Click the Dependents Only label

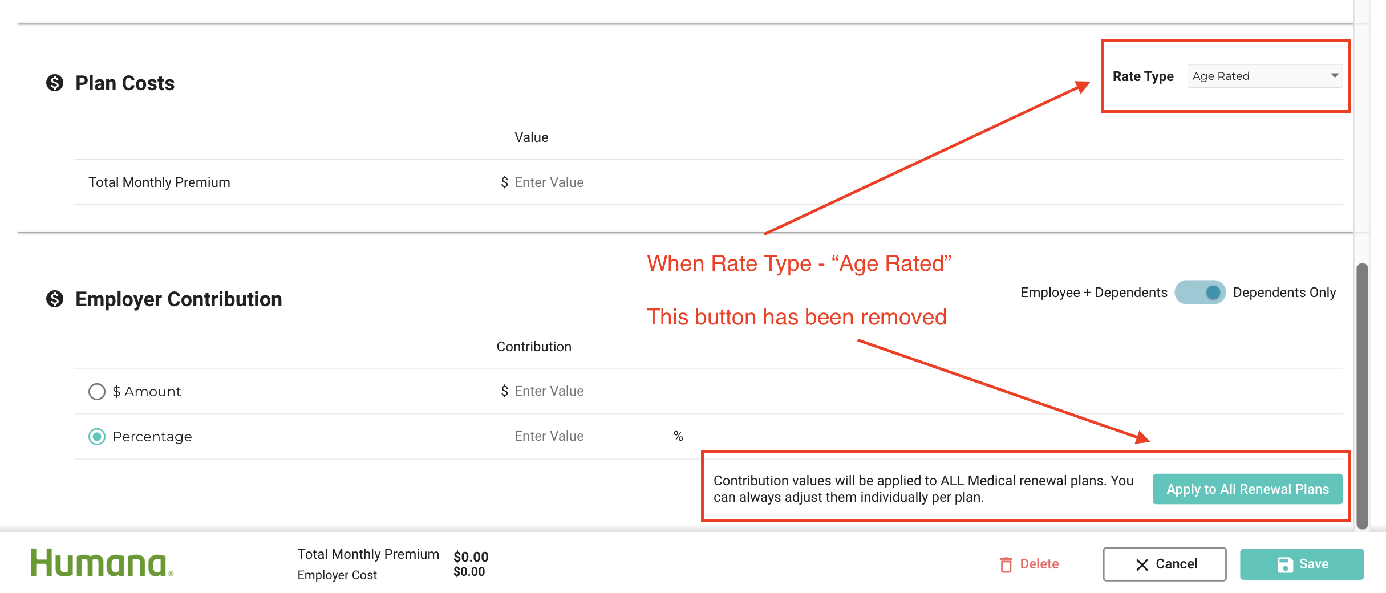(x=1284, y=293)
